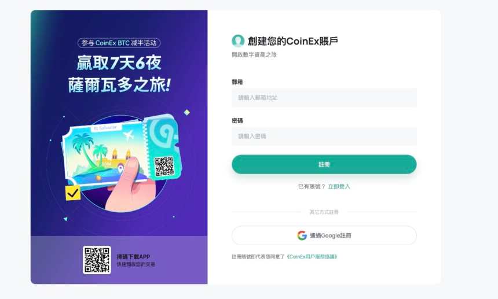498x299 pixels.
Task: Focus the 密碼 password field
Action: (x=324, y=136)
